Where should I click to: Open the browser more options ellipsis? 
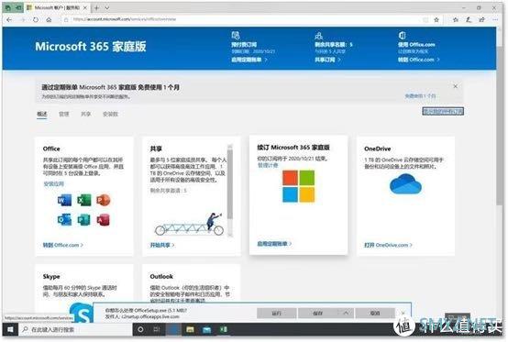click(x=495, y=20)
